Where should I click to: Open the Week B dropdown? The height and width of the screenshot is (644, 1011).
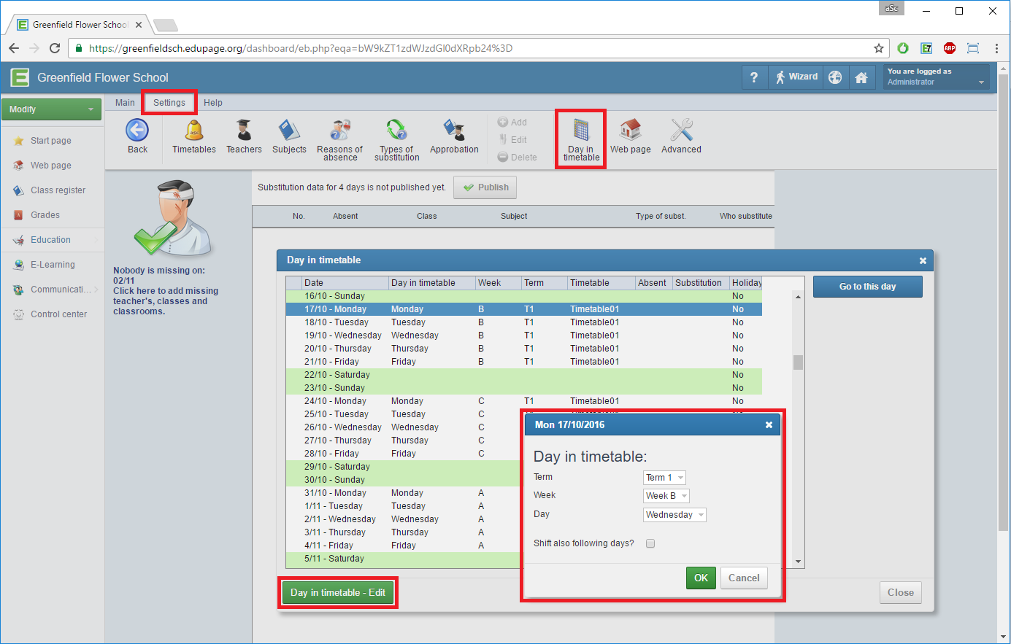pyautogui.click(x=666, y=496)
